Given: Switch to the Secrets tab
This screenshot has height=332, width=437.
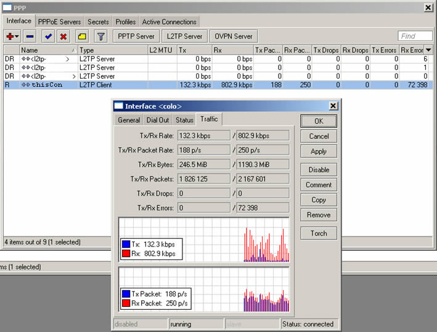Looking at the screenshot, I should click(x=97, y=22).
